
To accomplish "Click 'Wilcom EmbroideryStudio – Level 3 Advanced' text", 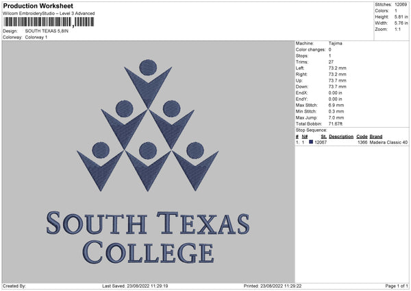I will (x=49, y=14).
